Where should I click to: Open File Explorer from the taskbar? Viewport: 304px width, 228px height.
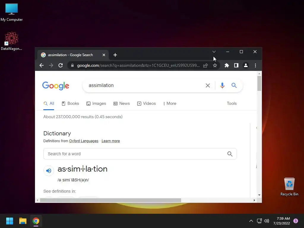[23, 221]
